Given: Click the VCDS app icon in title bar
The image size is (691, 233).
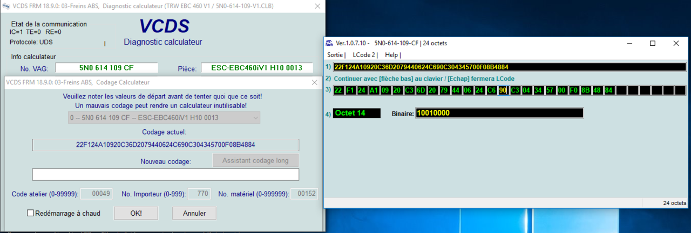Looking at the screenshot, I should coord(6,5).
